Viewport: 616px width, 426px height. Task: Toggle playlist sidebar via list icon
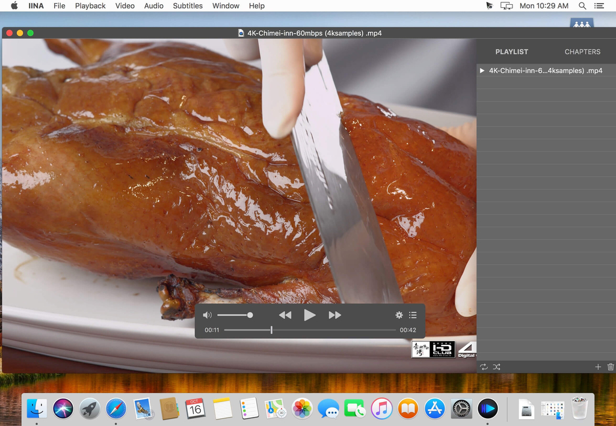[413, 315]
